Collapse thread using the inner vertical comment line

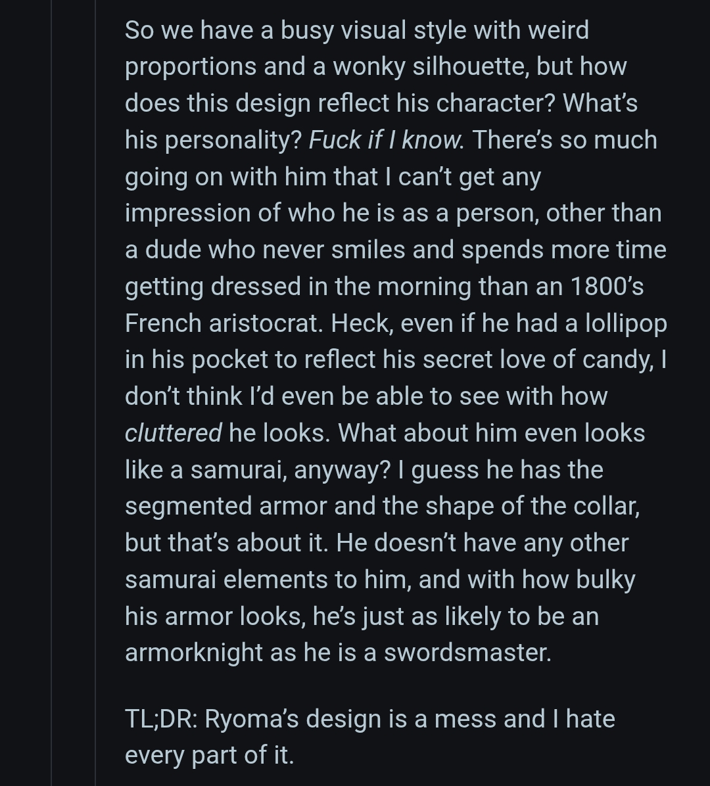pos(95,393)
